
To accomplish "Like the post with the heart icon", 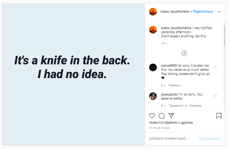I will pyautogui.click(x=152, y=116).
